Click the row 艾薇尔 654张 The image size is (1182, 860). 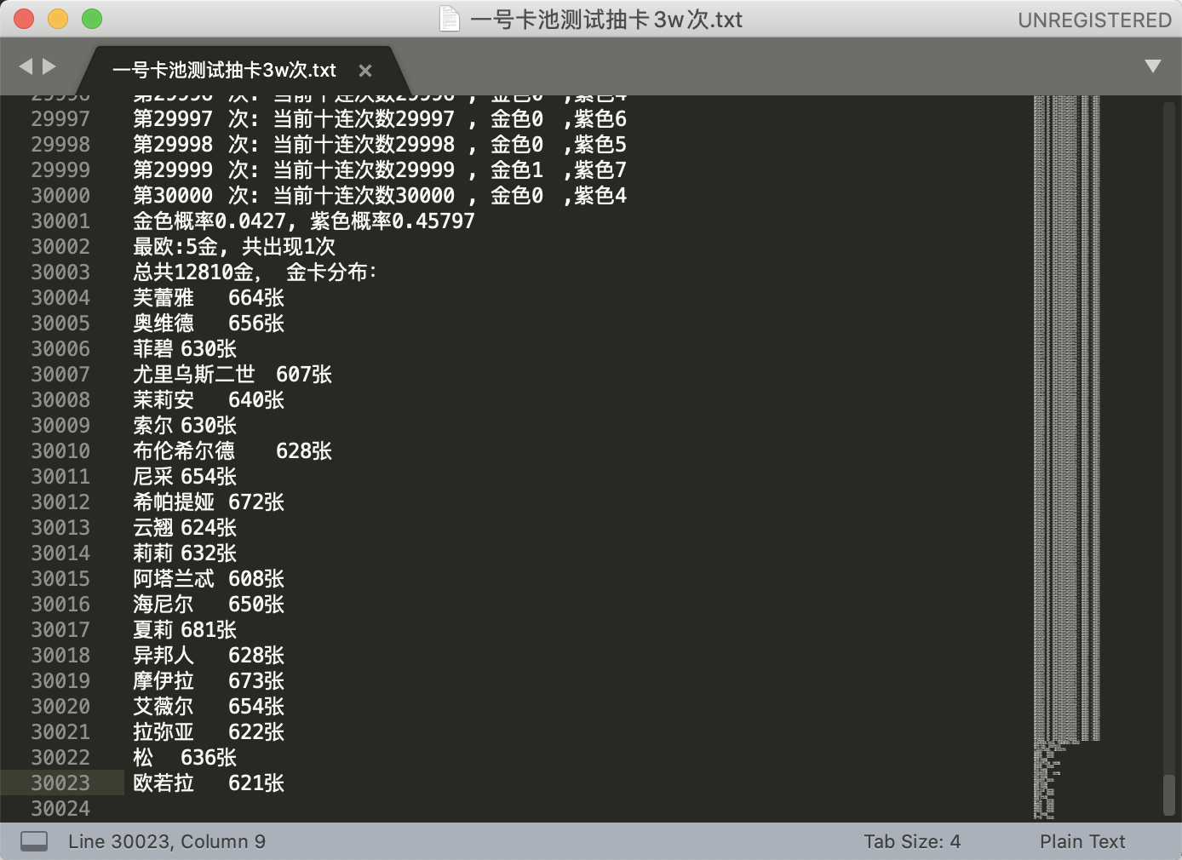[209, 707]
